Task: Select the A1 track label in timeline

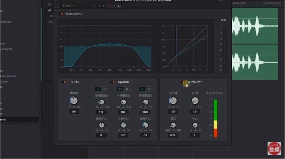Action: pos(50,10)
